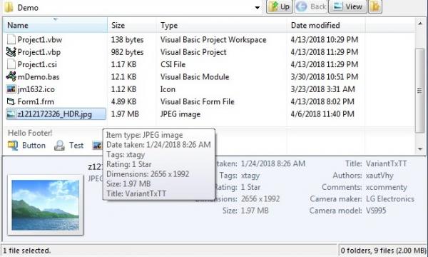Image resolution: width=428 pixels, height=257 pixels.
Task: Sort by the Size column header
Action: [x=132, y=25]
